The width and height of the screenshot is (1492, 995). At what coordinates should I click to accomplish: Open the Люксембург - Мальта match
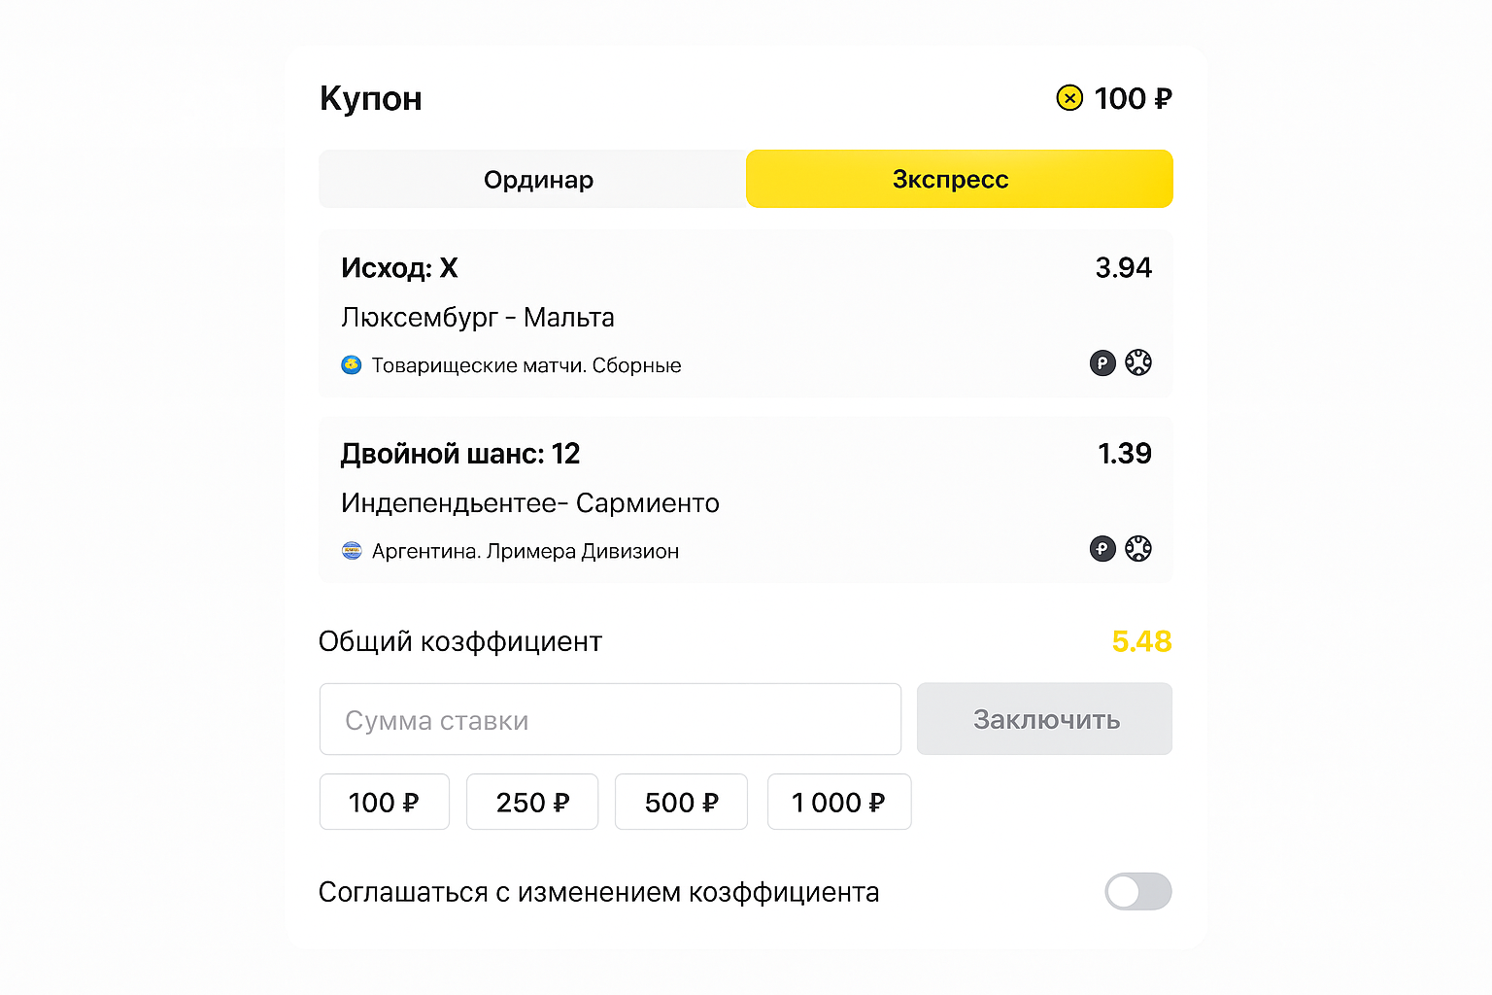coord(478,318)
